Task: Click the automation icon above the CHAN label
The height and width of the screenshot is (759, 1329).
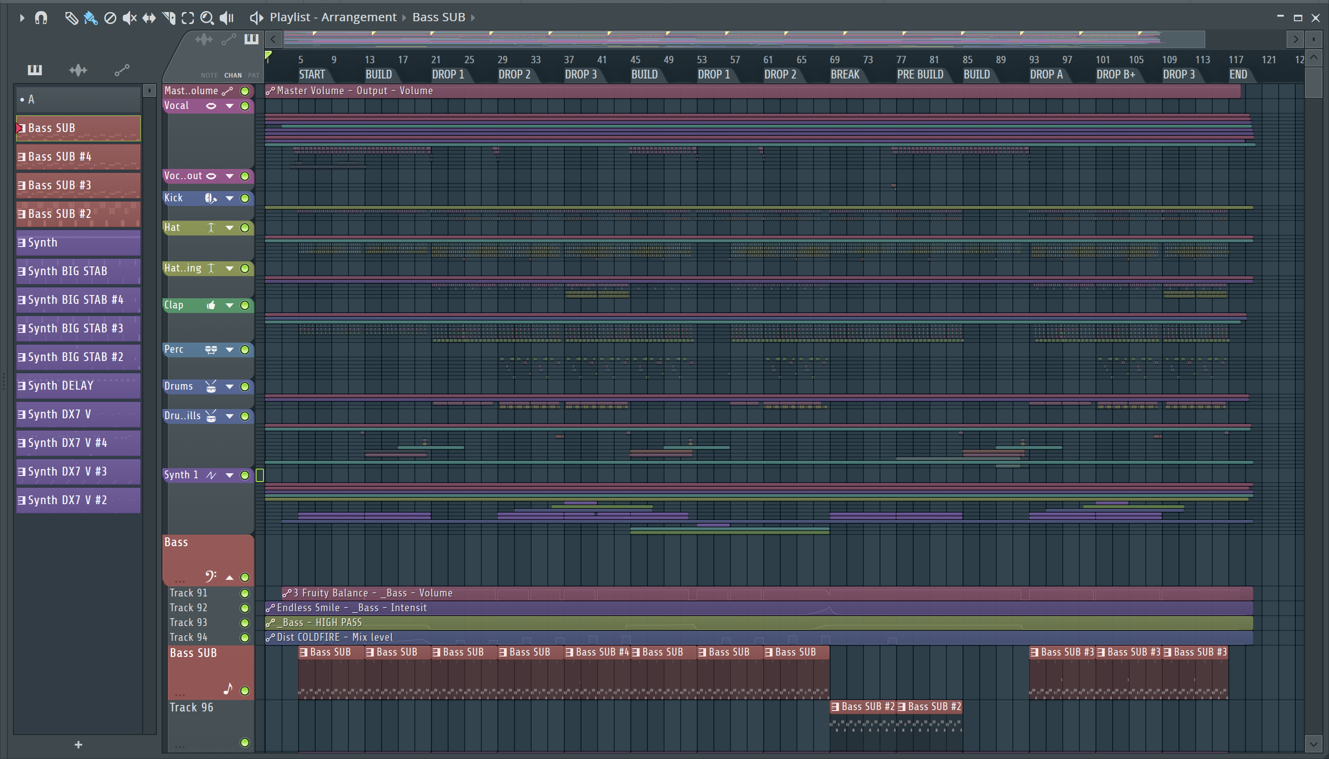Action: pos(229,39)
